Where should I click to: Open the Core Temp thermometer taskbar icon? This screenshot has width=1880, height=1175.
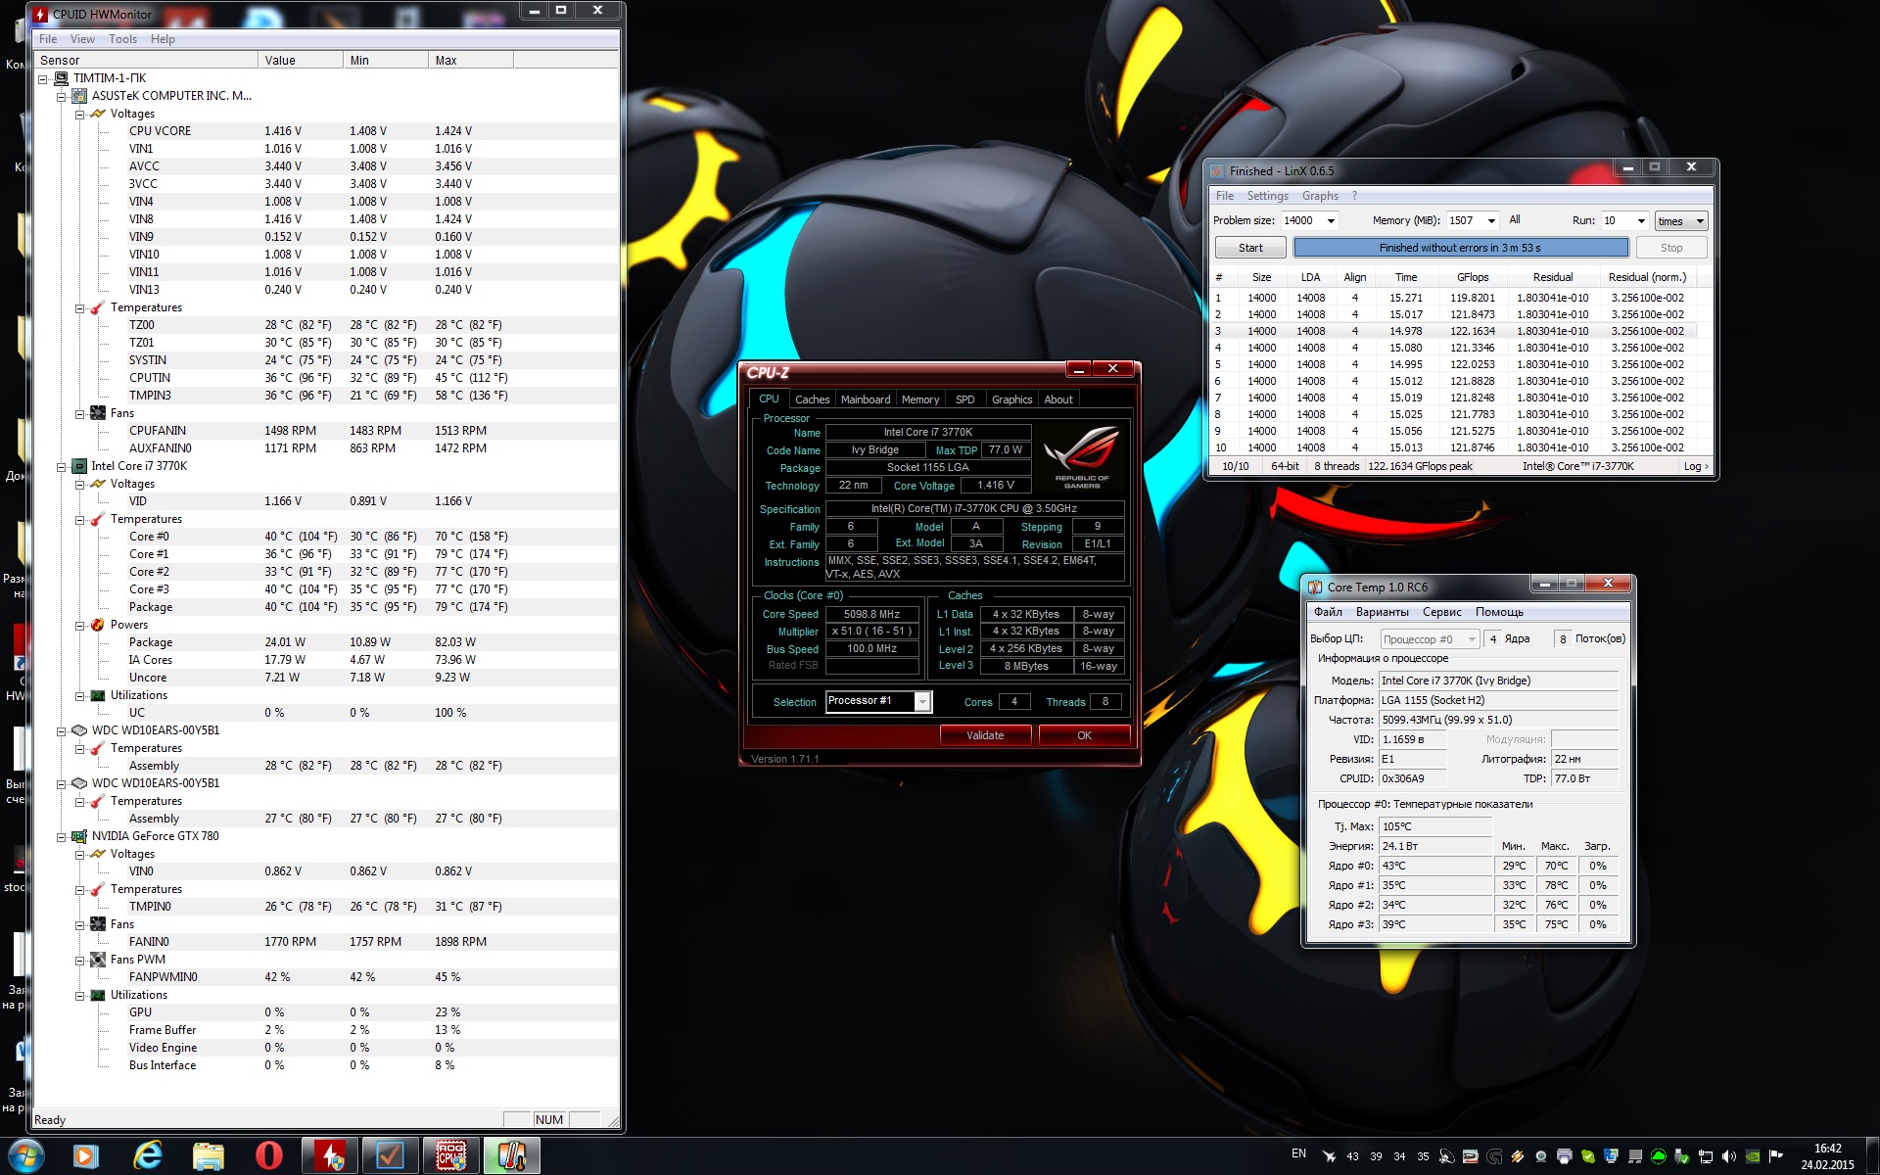point(510,1155)
